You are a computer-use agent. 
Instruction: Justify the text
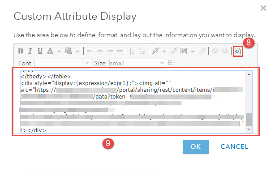click(x=120, y=51)
